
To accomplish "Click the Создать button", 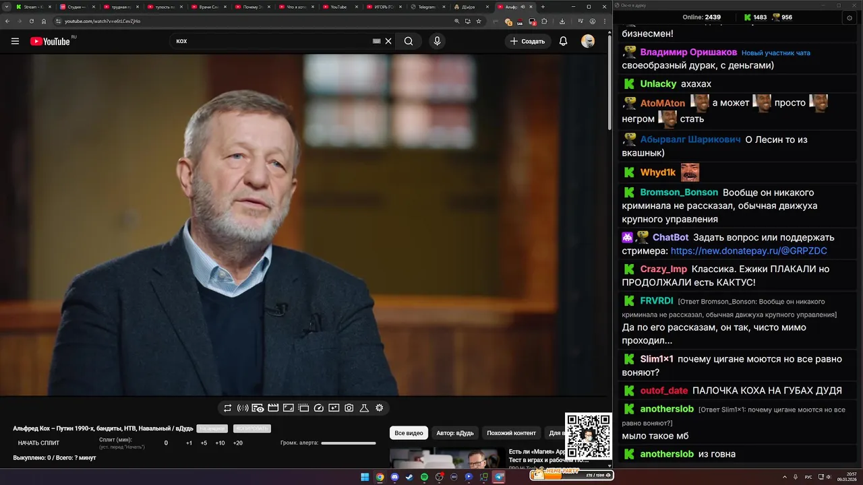I will click(x=527, y=41).
